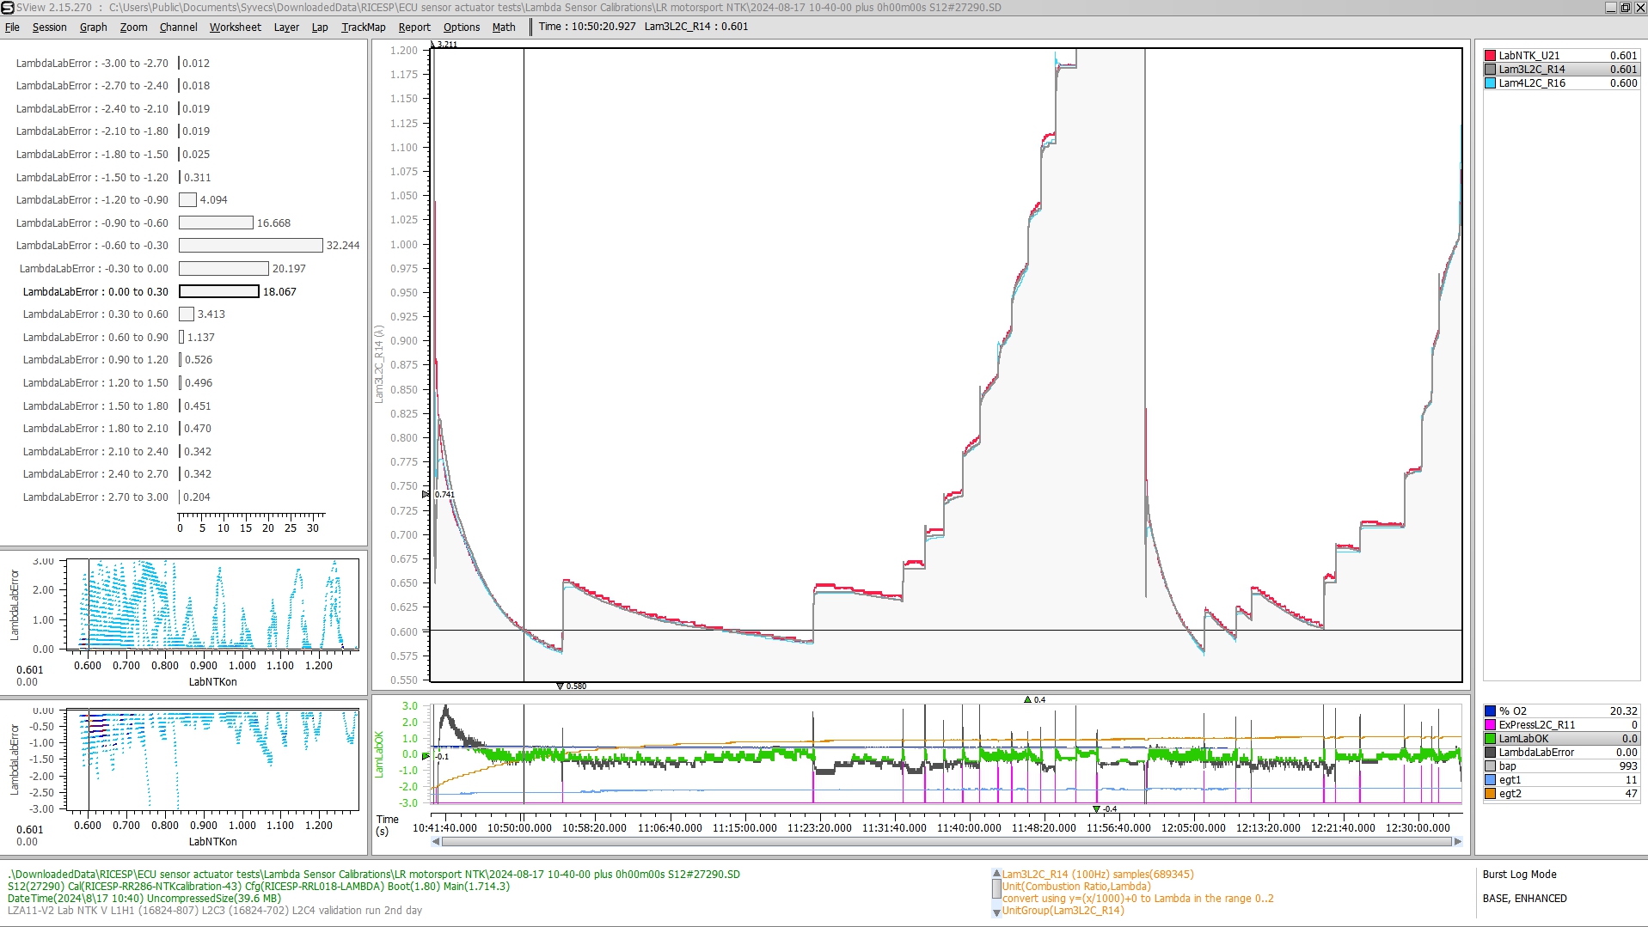Click the Lam4L2C_R16 cyan legend swatch
The image size is (1648, 927).
(1490, 83)
